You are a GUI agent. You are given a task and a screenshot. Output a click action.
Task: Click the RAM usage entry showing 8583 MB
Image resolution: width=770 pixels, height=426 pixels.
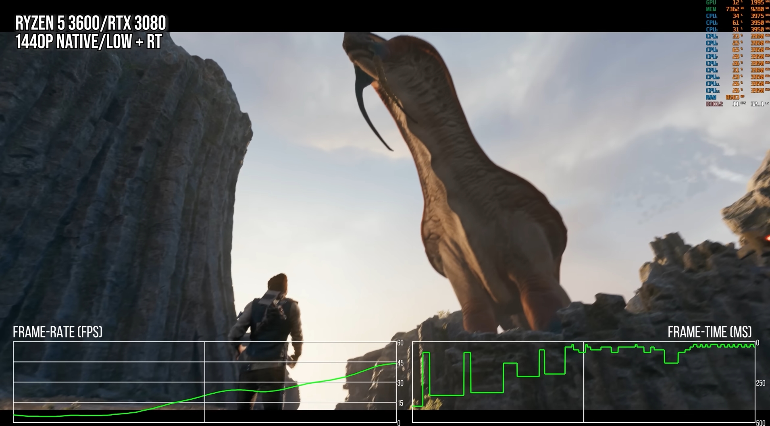pyautogui.click(x=732, y=97)
